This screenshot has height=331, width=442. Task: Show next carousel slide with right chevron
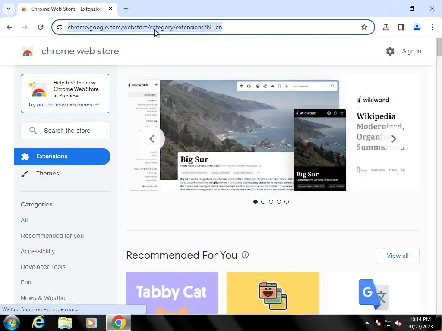click(394, 138)
